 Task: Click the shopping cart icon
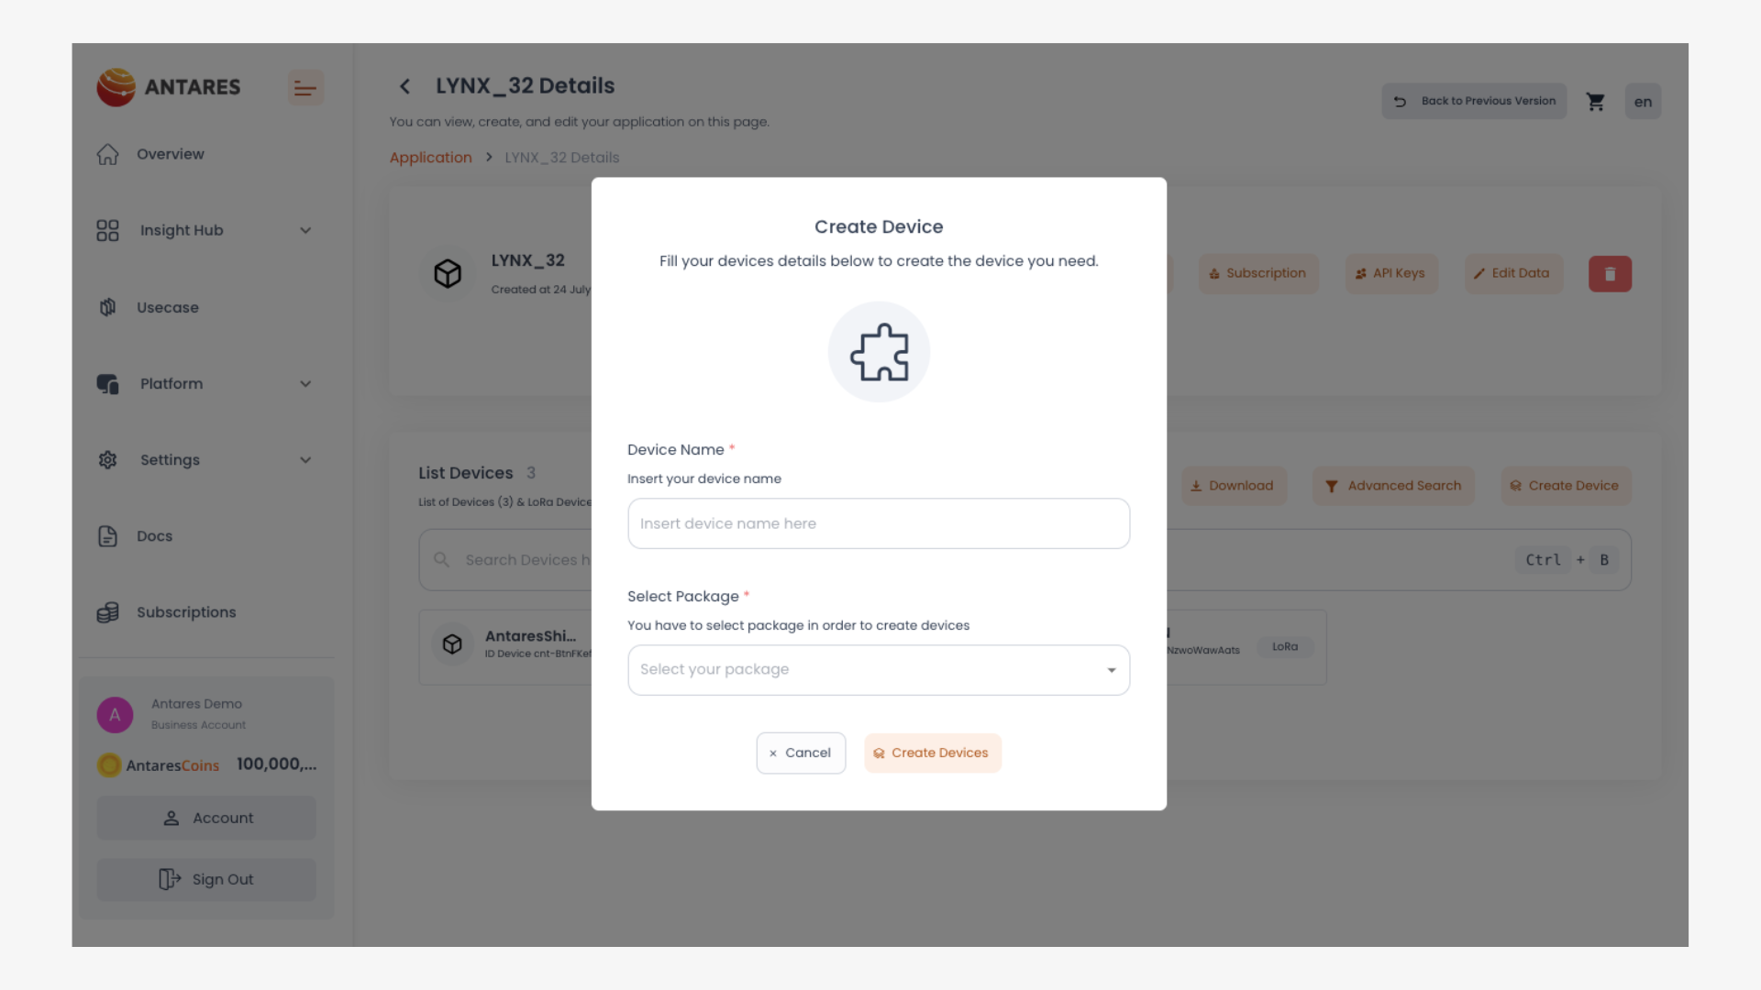pyautogui.click(x=1596, y=102)
